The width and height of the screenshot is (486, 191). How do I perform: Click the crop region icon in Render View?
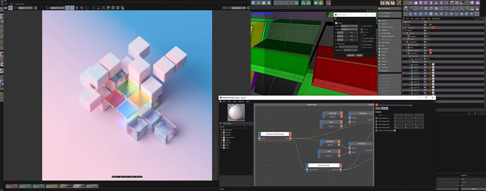point(47,8)
